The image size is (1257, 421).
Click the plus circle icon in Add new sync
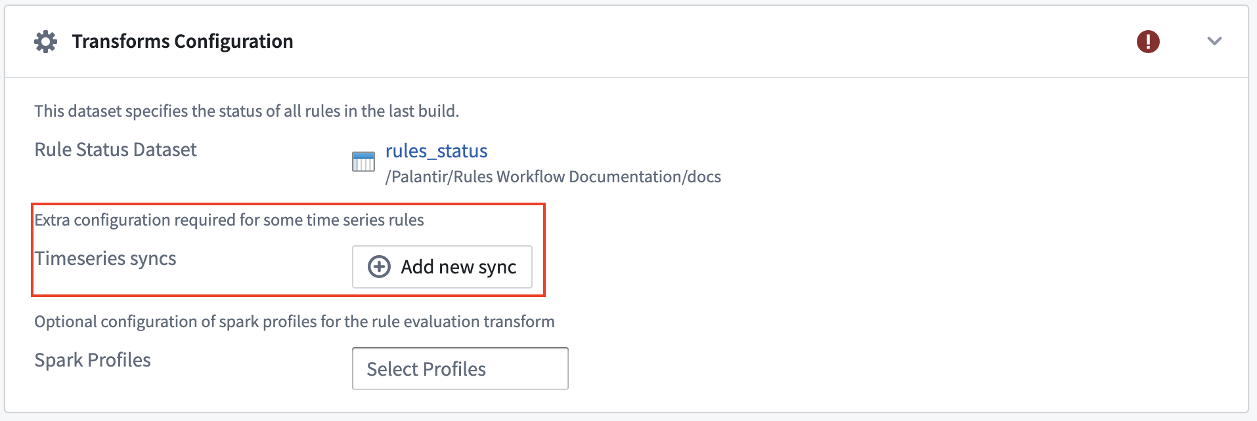pos(379,267)
